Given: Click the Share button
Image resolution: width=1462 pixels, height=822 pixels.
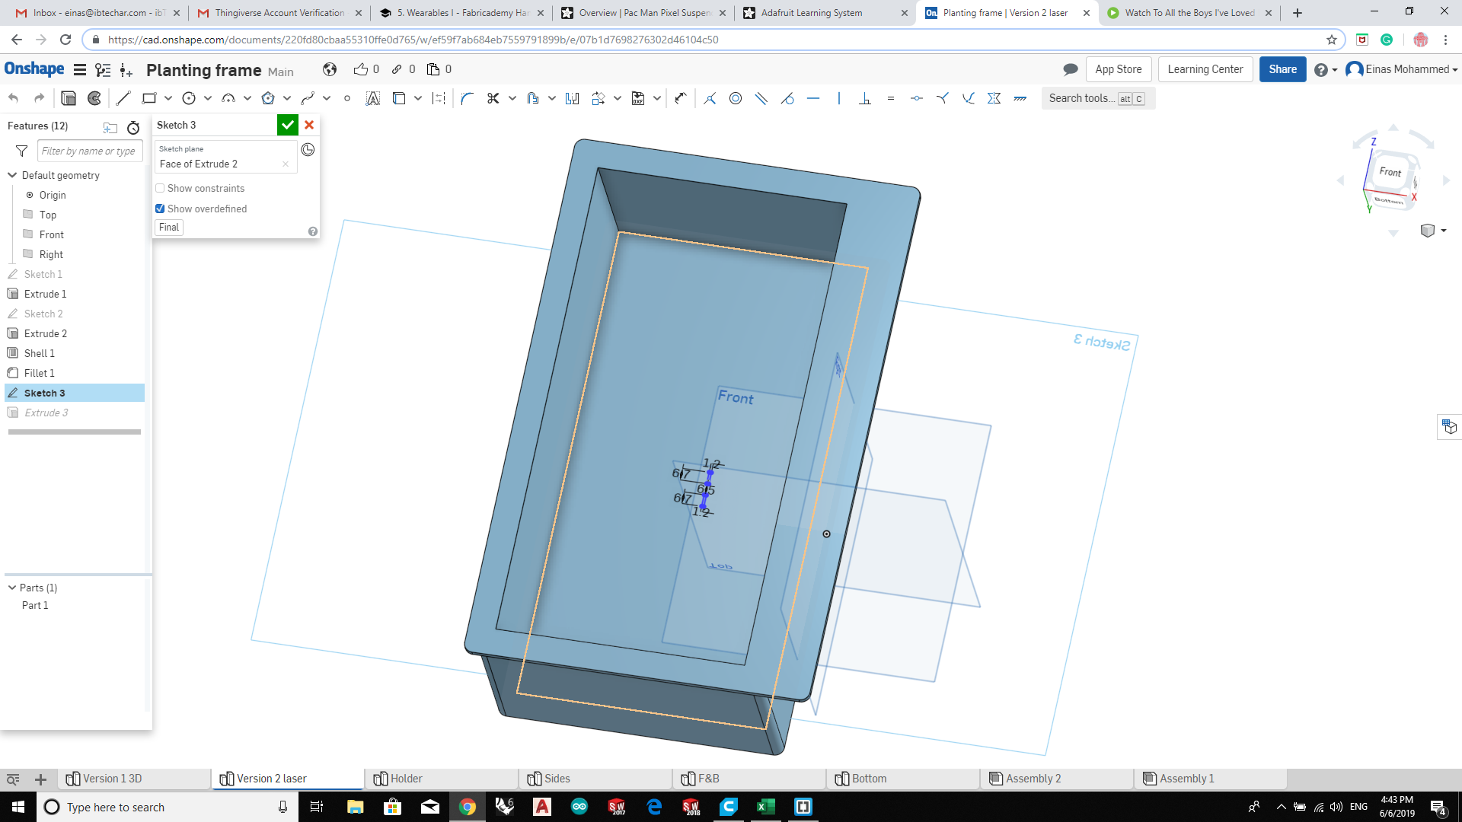Looking at the screenshot, I should coord(1282,69).
